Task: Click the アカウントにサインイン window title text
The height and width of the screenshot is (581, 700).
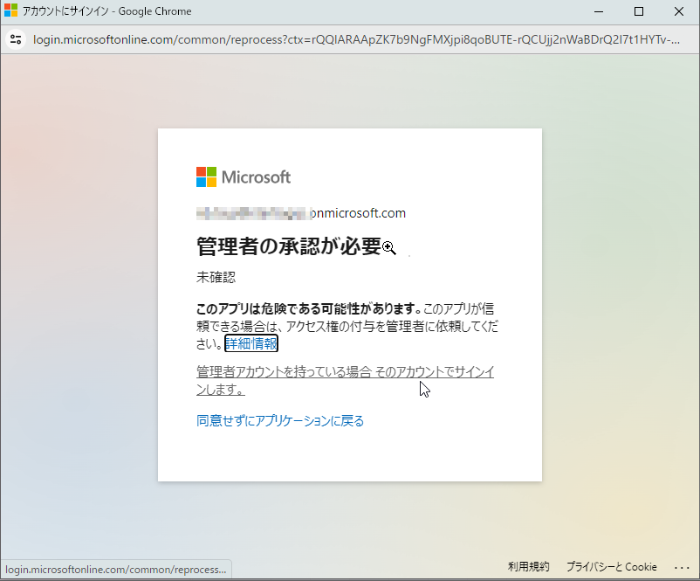Action: [107, 11]
